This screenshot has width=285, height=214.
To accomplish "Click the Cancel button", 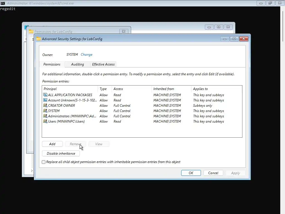I will [213, 173].
